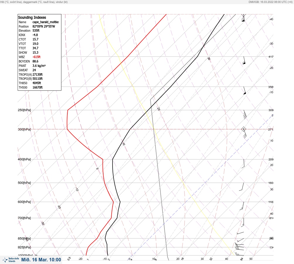Click the 417 height label on right axis
This screenshot has width=294, height=264.
[x=271, y=57]
